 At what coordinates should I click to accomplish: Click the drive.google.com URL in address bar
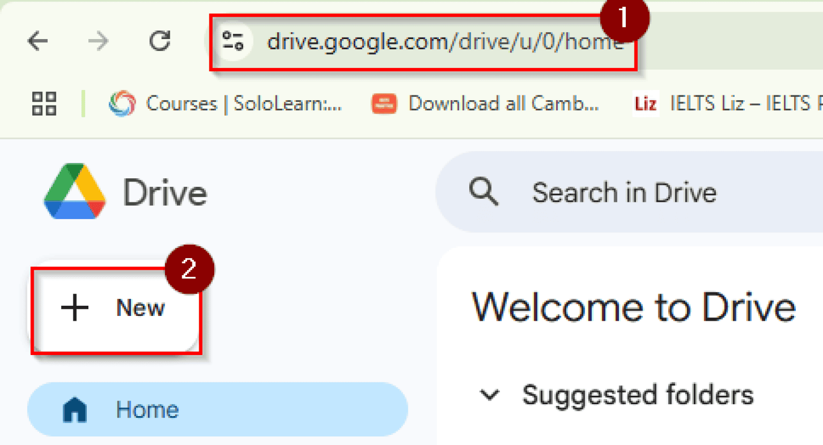click(x=445, y=42)
